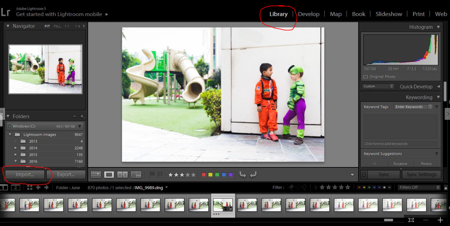
Task: Set photo as rejected flag icon
Action: 160,174
